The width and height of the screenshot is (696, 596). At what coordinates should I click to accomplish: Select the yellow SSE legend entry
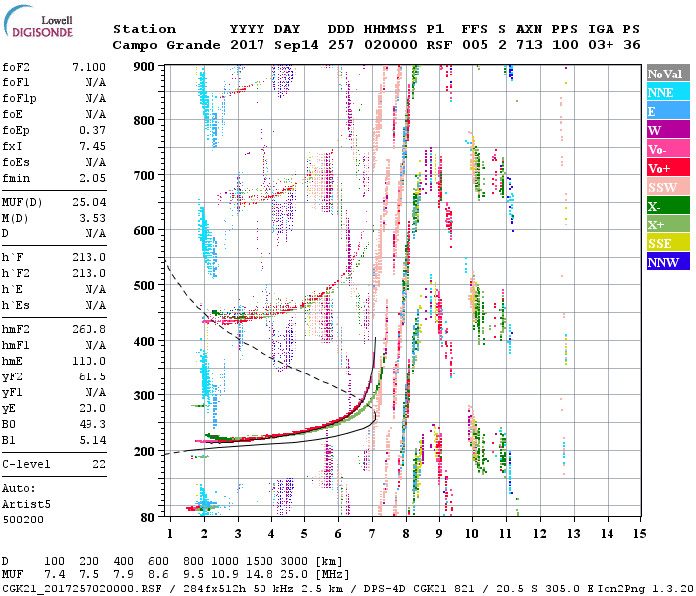click(665, 244)
